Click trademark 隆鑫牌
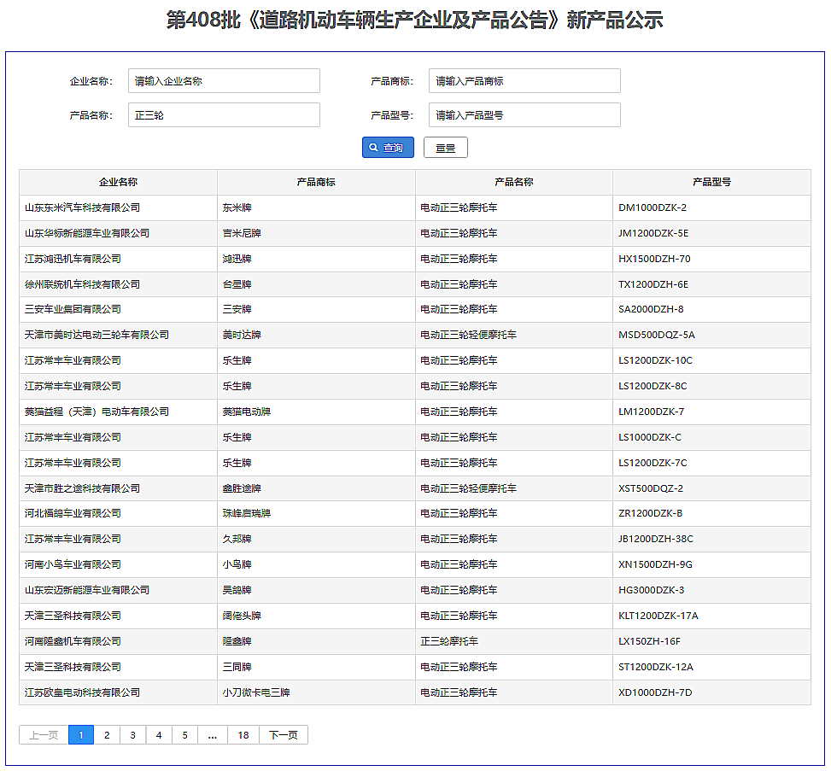 pyautogui.click(x=237, y=641)
